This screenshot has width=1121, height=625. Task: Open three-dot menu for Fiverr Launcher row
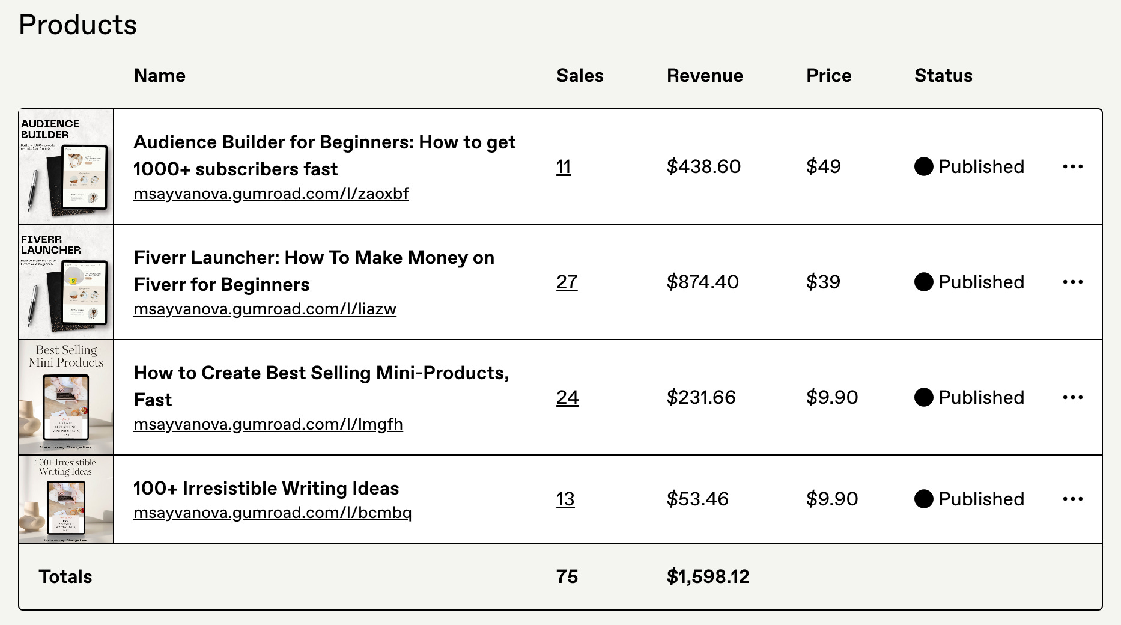(1072, 282)
